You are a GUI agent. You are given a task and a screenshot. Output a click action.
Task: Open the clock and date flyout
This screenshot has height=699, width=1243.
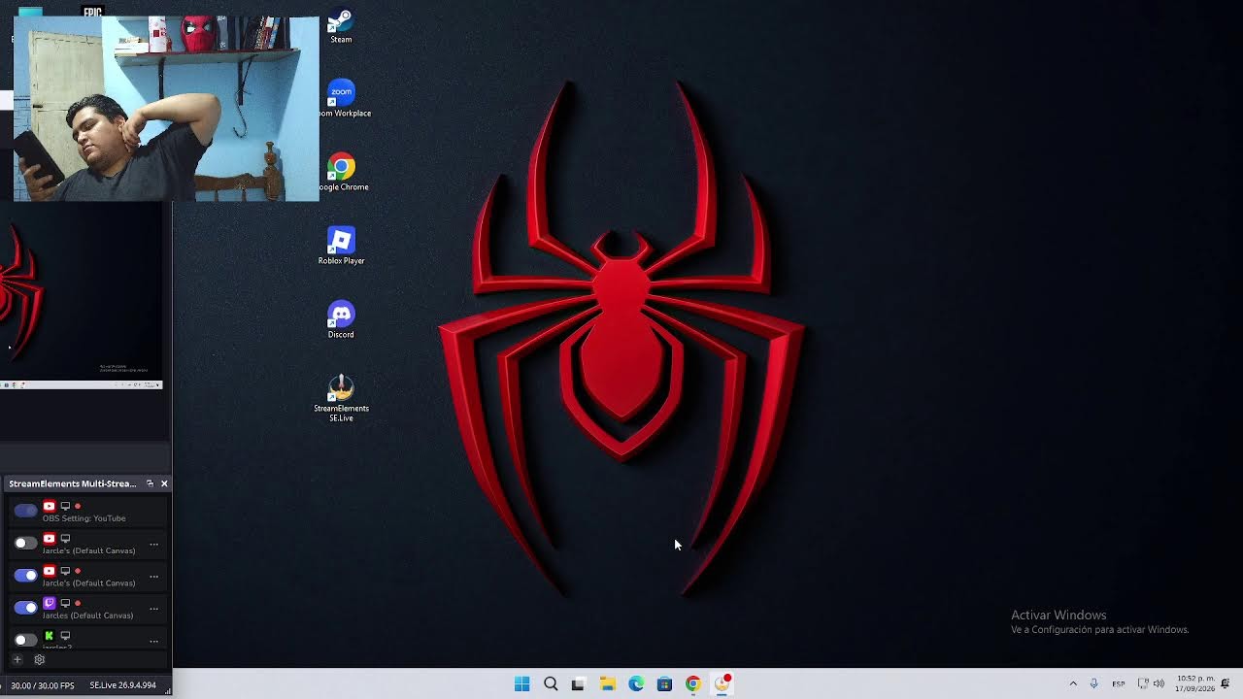click(x=1195, y=683)
